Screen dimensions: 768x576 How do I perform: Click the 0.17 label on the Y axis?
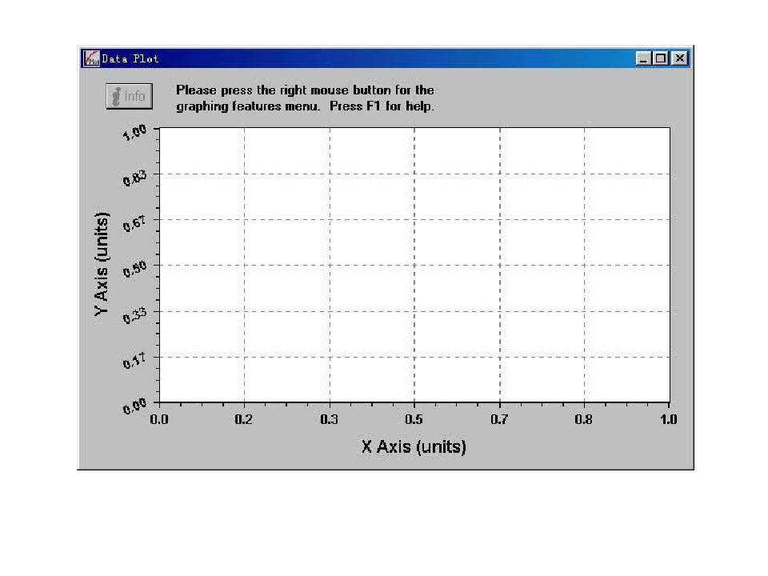point(134,362)
